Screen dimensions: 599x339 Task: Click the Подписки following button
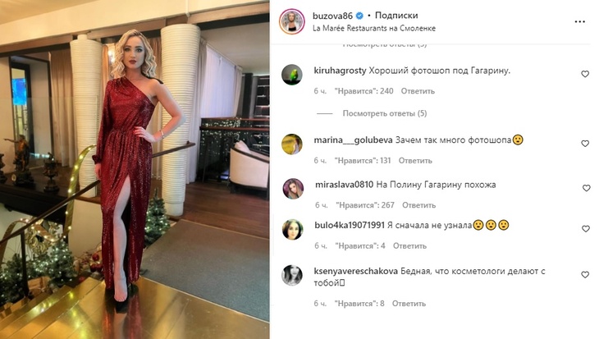[396, 16]
